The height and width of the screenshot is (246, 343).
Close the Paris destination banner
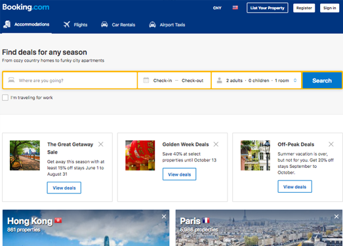point(336,216)
